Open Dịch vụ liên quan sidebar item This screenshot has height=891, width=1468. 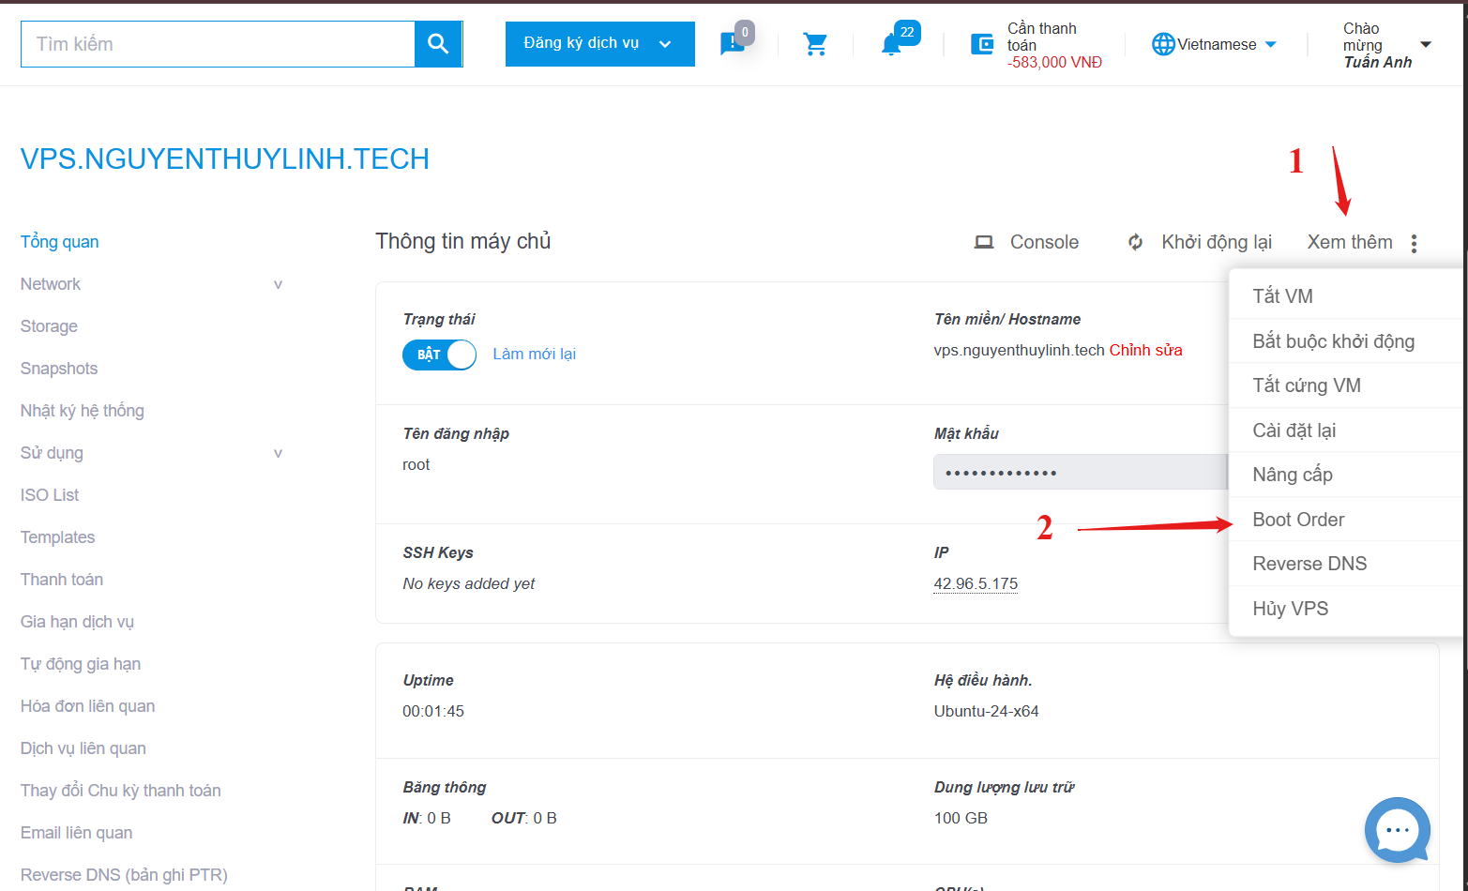83,748
